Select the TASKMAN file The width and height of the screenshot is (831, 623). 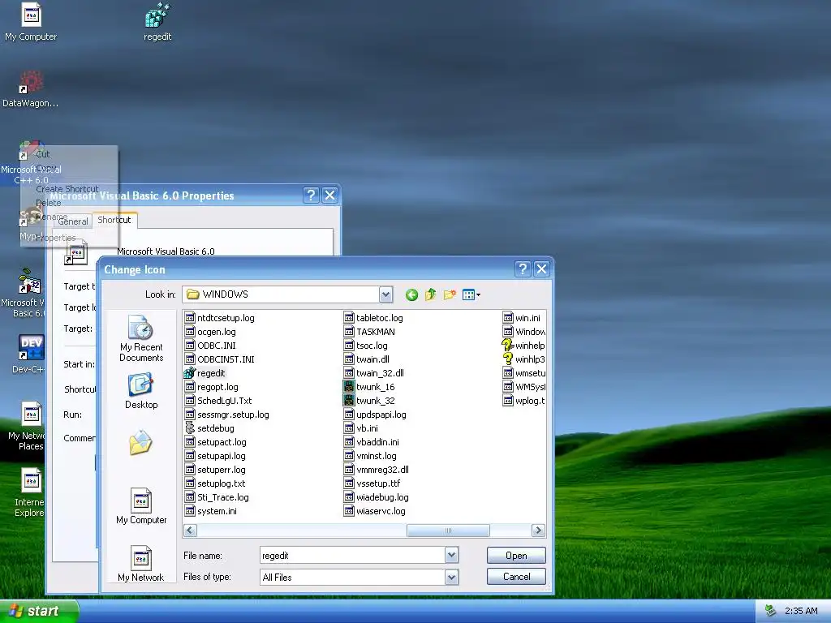click(369, 332)
